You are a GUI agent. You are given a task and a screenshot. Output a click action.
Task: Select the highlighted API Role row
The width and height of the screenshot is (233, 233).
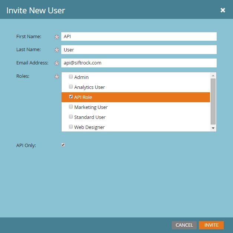[136, 97]
